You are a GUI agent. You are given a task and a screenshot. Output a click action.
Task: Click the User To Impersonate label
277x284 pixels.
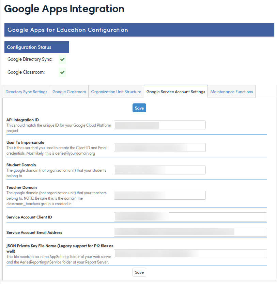coord(25,142)
